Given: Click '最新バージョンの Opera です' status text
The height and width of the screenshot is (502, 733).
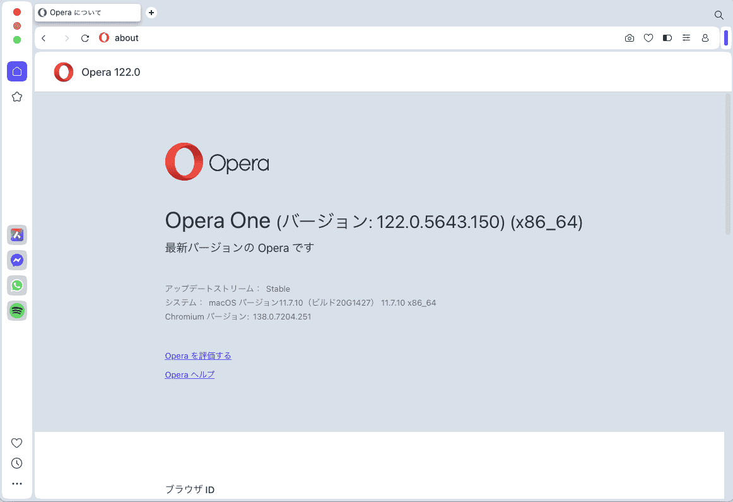Looking at the screenshot, I should click(x=239, y=248).
